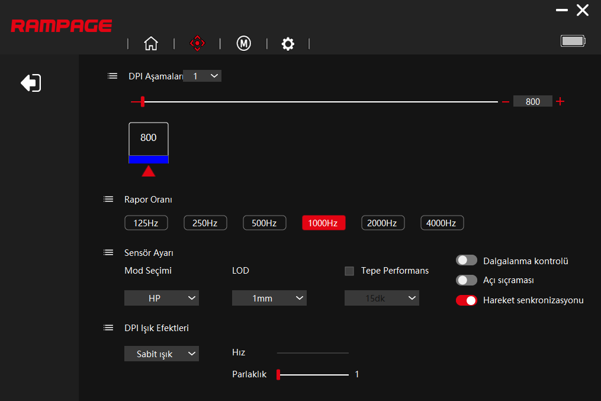Toggle Açı sıçraması switch

pyautogui.click(x=467, y=280)
